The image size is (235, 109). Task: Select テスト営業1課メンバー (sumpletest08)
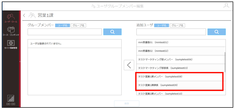[x=180, y=77]
